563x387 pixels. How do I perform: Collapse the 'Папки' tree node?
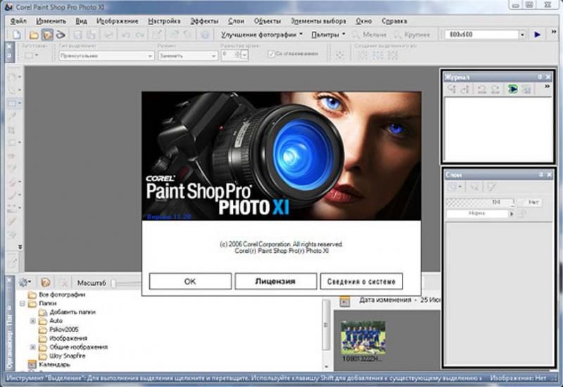(23, 303)
